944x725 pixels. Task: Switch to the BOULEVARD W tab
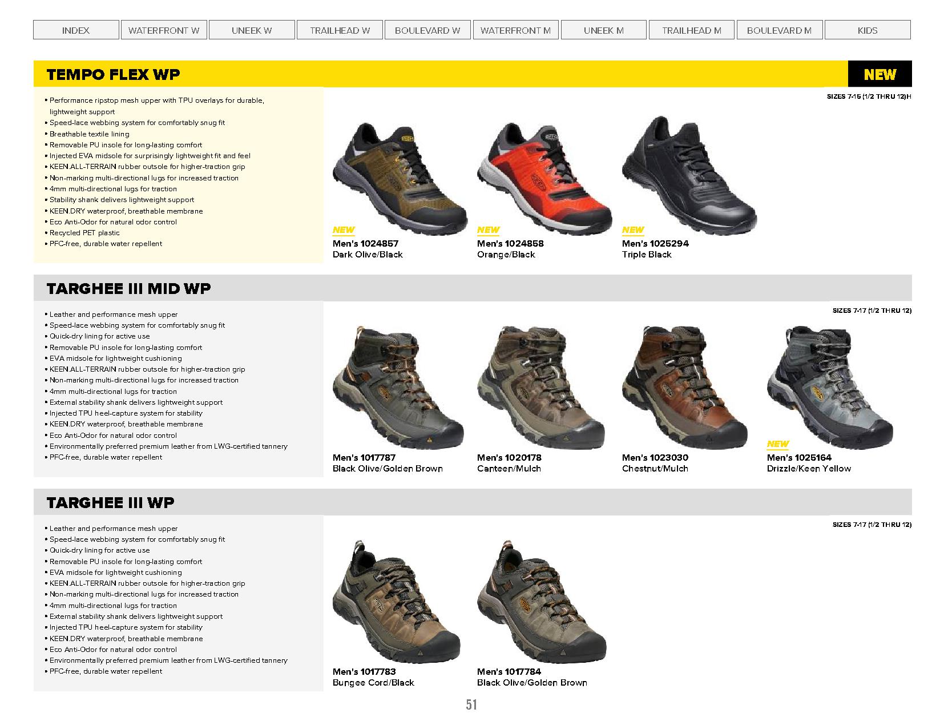[x=427, y=30]
